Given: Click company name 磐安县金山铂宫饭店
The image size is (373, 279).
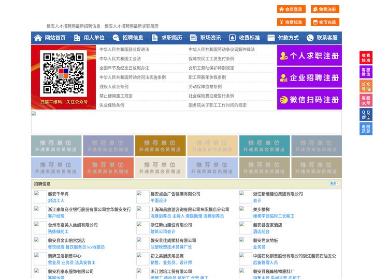Looking at the screenshot, I should [67, 240].
